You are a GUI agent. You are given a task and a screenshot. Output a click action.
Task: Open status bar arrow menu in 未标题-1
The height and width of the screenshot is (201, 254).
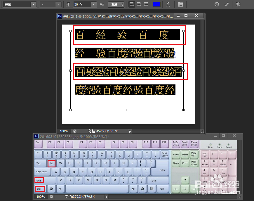point(130,131)
